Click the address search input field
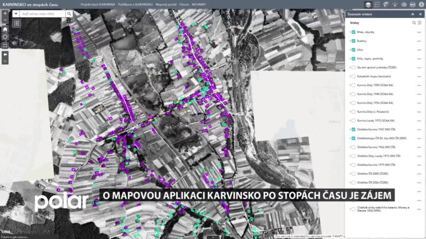 39,13
